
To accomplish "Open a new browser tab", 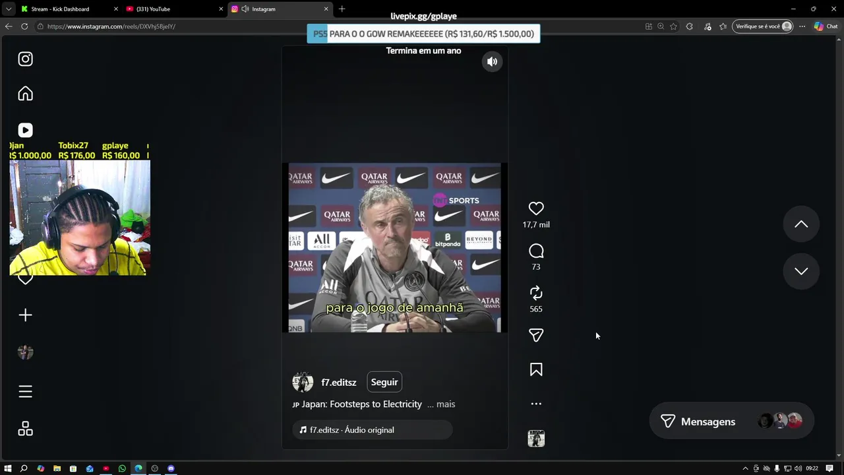I will (342, 9).
